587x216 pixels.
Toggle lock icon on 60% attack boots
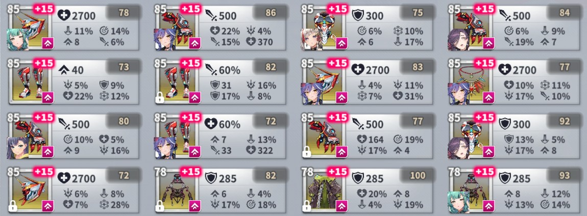pos(159,98)
